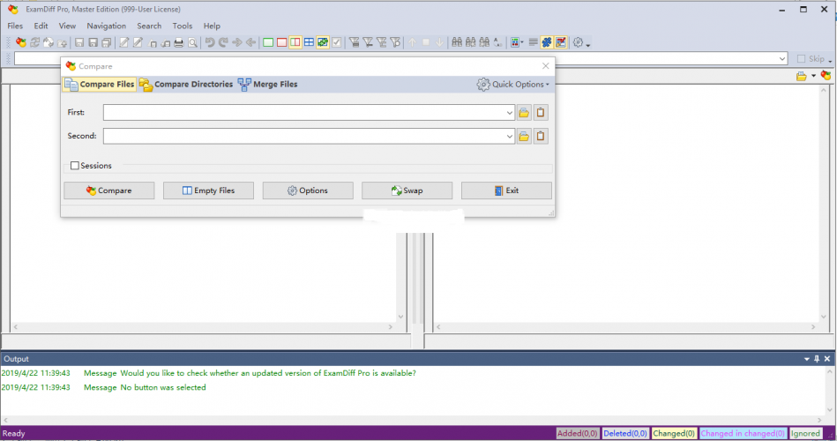Switch to the Compare Directories tab

186,85
